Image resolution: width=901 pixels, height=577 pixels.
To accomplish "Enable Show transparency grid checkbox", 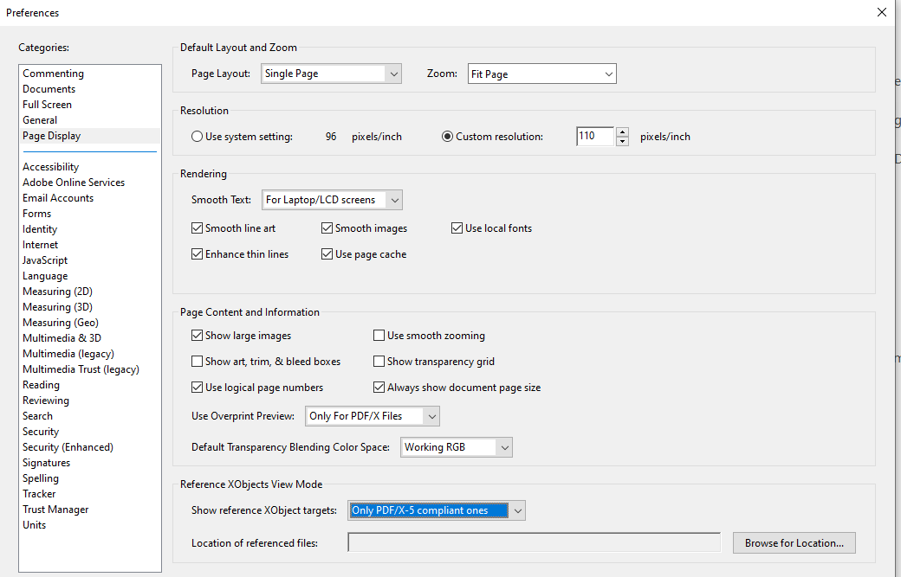I will tap(379, 362).
